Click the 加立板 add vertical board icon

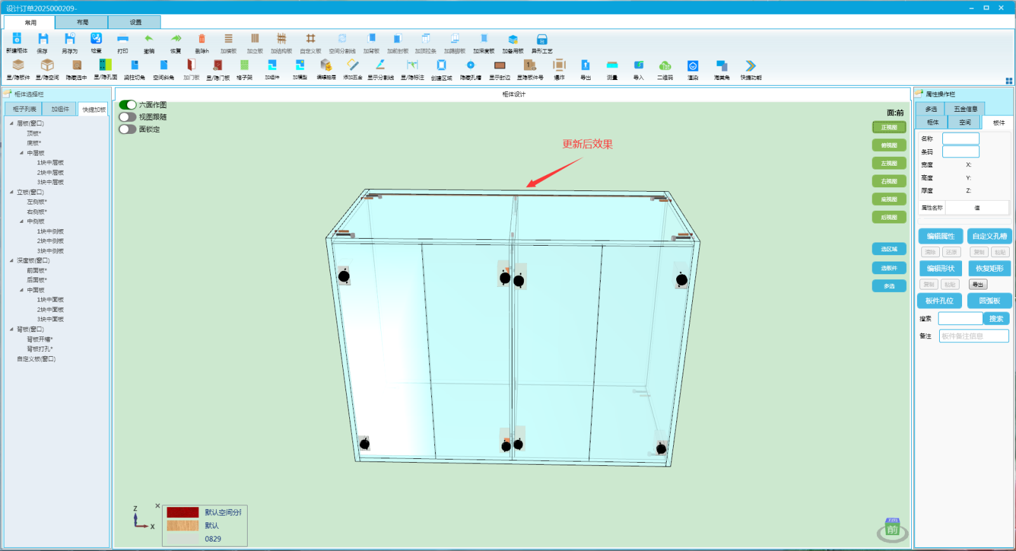(255, 39)
